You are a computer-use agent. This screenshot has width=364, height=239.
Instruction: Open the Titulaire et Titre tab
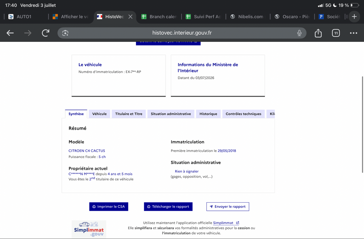[x=129, y=114]
